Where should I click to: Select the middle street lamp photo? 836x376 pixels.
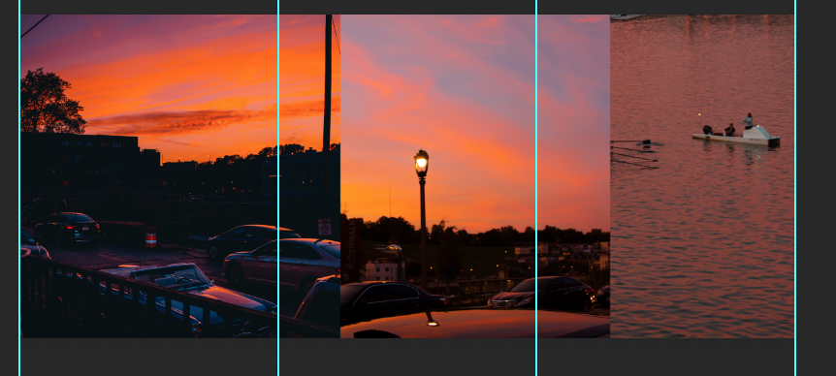tap(475, 175)
